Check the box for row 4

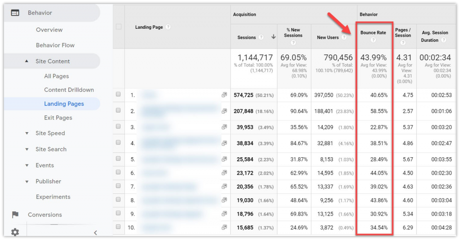point(118,142)
